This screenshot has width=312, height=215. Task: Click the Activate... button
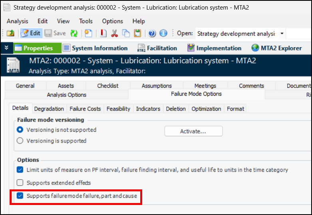[193, 131]
